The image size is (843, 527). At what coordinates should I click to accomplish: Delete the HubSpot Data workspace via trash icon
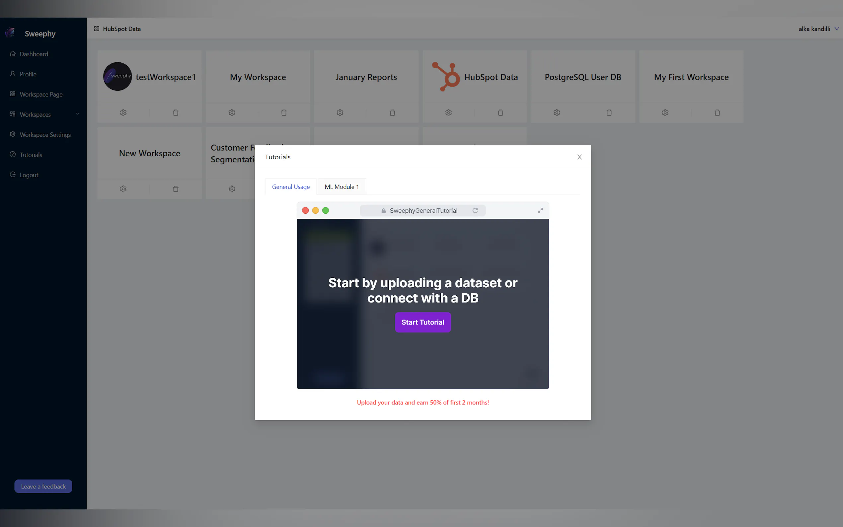click(500, 113)
